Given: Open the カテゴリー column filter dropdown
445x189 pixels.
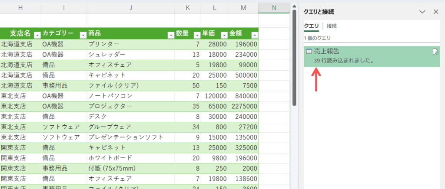Looking at the screenshot, I should click(x=83, y=35).
